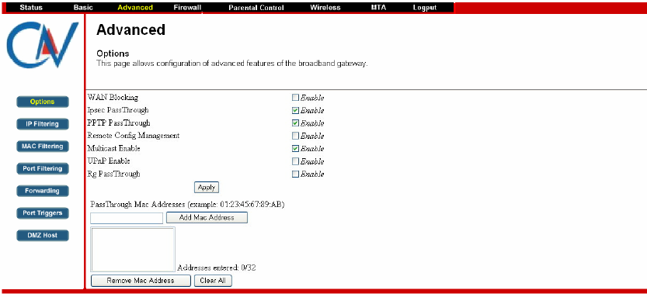This screenshot has height=297, width=647.
Task: Click Logout in the top menu
Action: click(x=425, y=8)
